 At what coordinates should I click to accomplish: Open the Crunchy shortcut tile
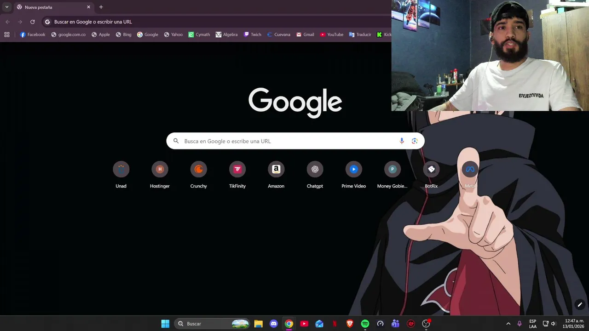(x=198, y=175)
